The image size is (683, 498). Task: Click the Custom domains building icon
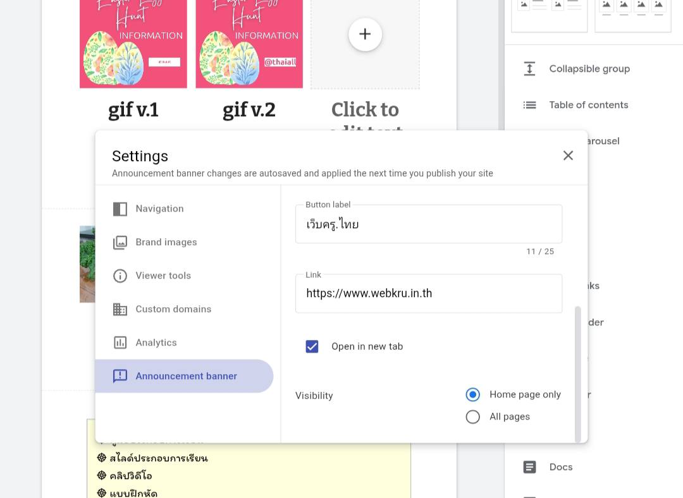[120, 309]
